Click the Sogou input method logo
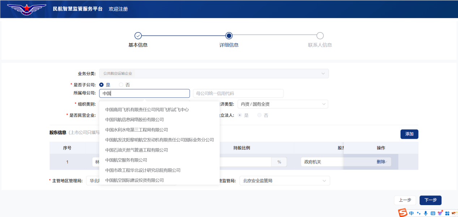This screenshot has height=217, width=458. click(403, 213)
